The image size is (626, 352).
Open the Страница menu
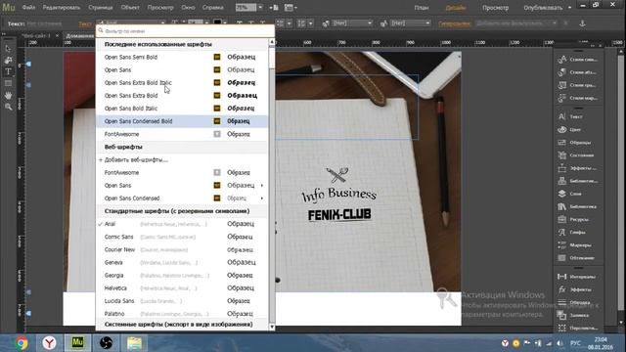coord(100,8)
